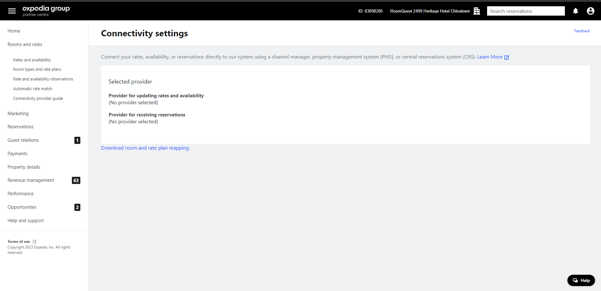Open Rate and availability observations
This screenshot has width=601, height=291.
tap(43, 79)
